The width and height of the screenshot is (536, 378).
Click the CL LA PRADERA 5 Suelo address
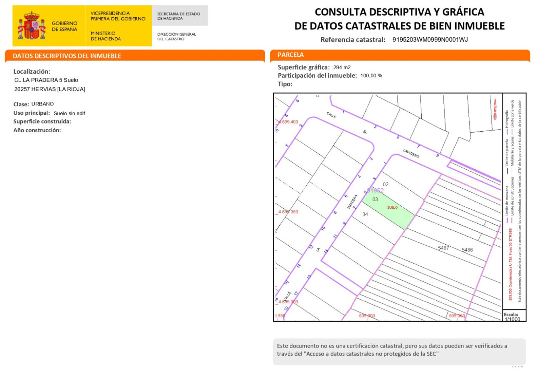tap(46, 80)
